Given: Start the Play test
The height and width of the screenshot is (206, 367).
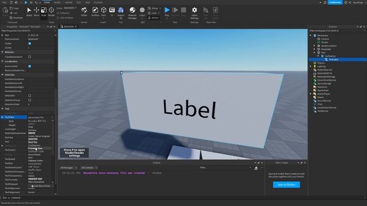Looking at the screenshot, I should point(167,11).
